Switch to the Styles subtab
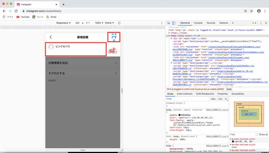This screenshot has width=269, height=153. coord(170,94)
